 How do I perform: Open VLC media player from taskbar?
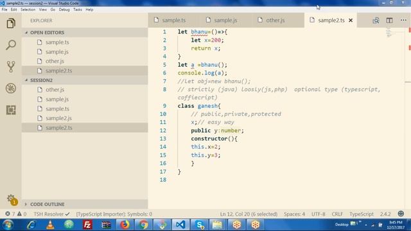pyautogui.click(x=50, y=225)
